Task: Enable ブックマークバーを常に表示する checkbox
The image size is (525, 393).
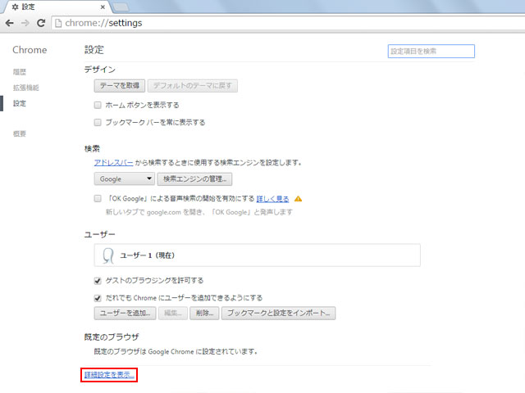Action: pos(98,123)
